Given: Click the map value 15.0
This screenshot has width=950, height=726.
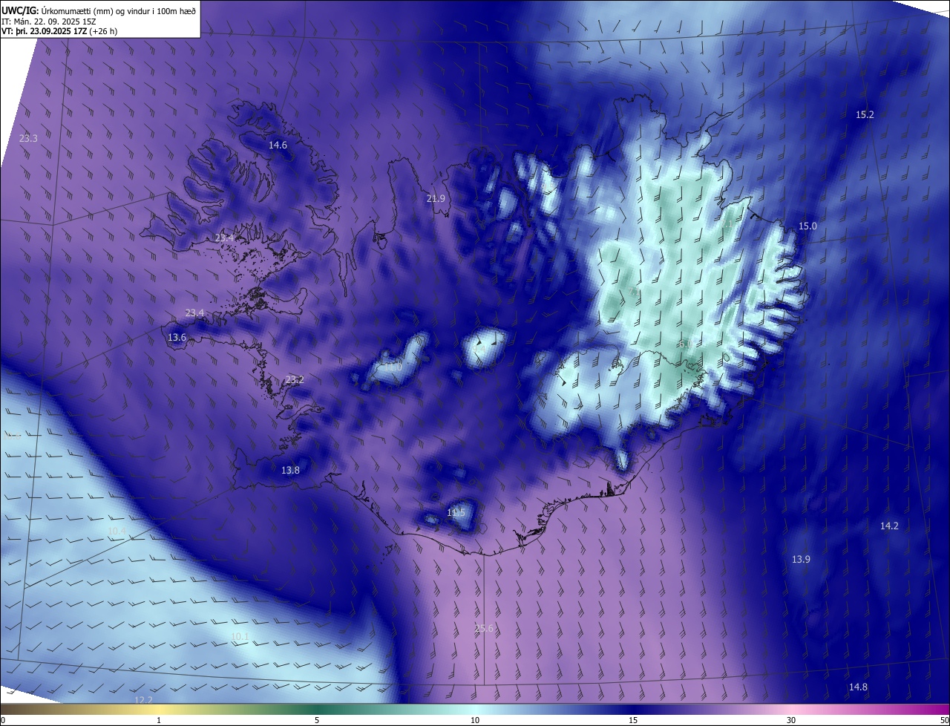Looking at the screenshot, I should tap(807, 226).
